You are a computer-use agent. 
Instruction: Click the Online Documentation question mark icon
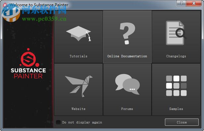[127, 34]
